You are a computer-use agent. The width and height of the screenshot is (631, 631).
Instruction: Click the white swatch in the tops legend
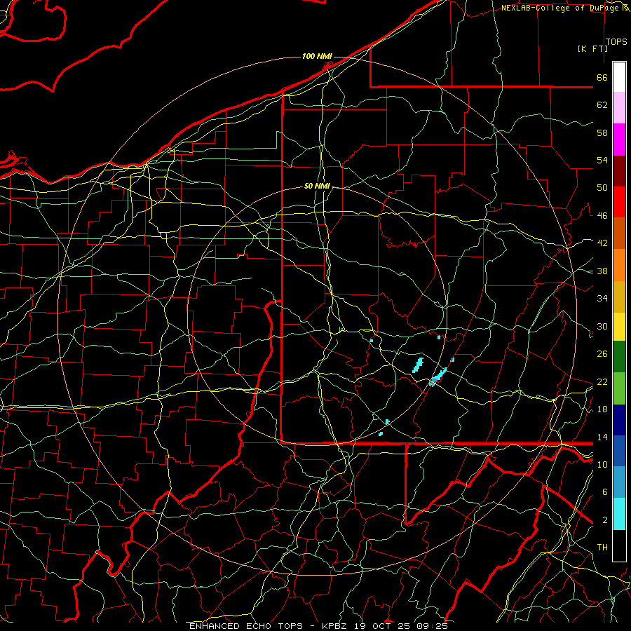click(619, 77)
